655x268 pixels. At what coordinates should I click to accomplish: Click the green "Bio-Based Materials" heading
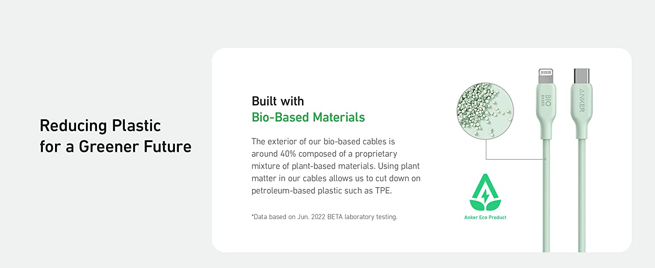point(308,117)
